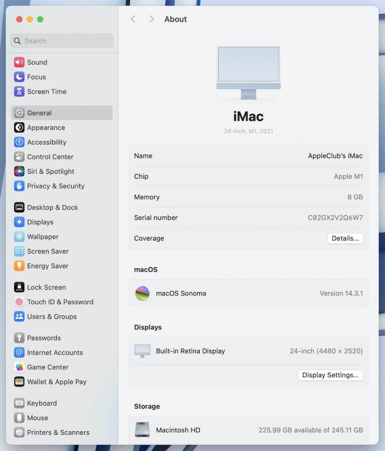Select the Users & Groups icon
Viewport: 385px width, 451px height.
pyautogui.click(x=19, y=316)
